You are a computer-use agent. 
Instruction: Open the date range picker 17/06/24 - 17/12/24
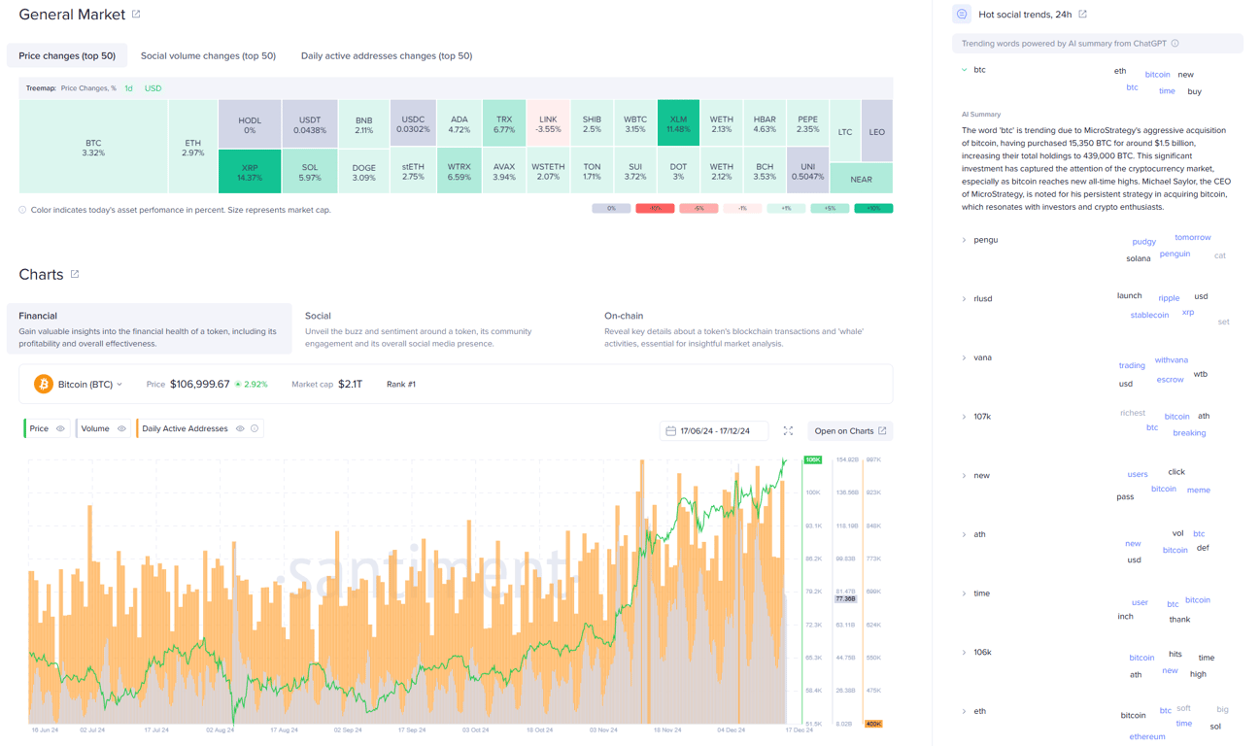(x=714, y=431)
